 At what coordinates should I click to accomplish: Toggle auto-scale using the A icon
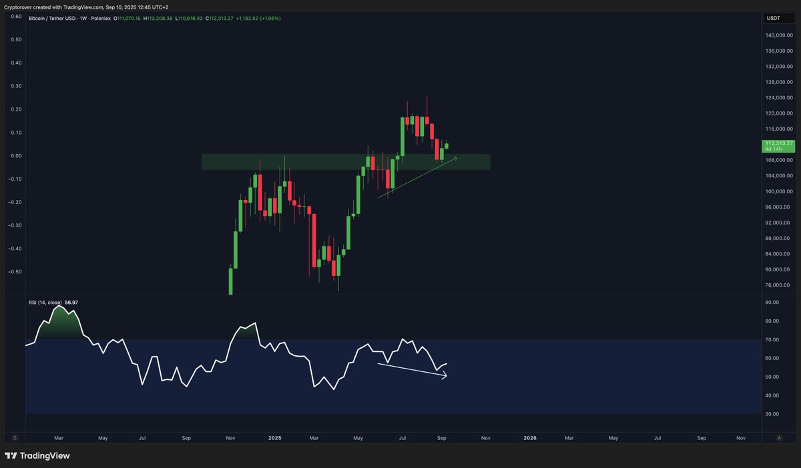[778, 438]
